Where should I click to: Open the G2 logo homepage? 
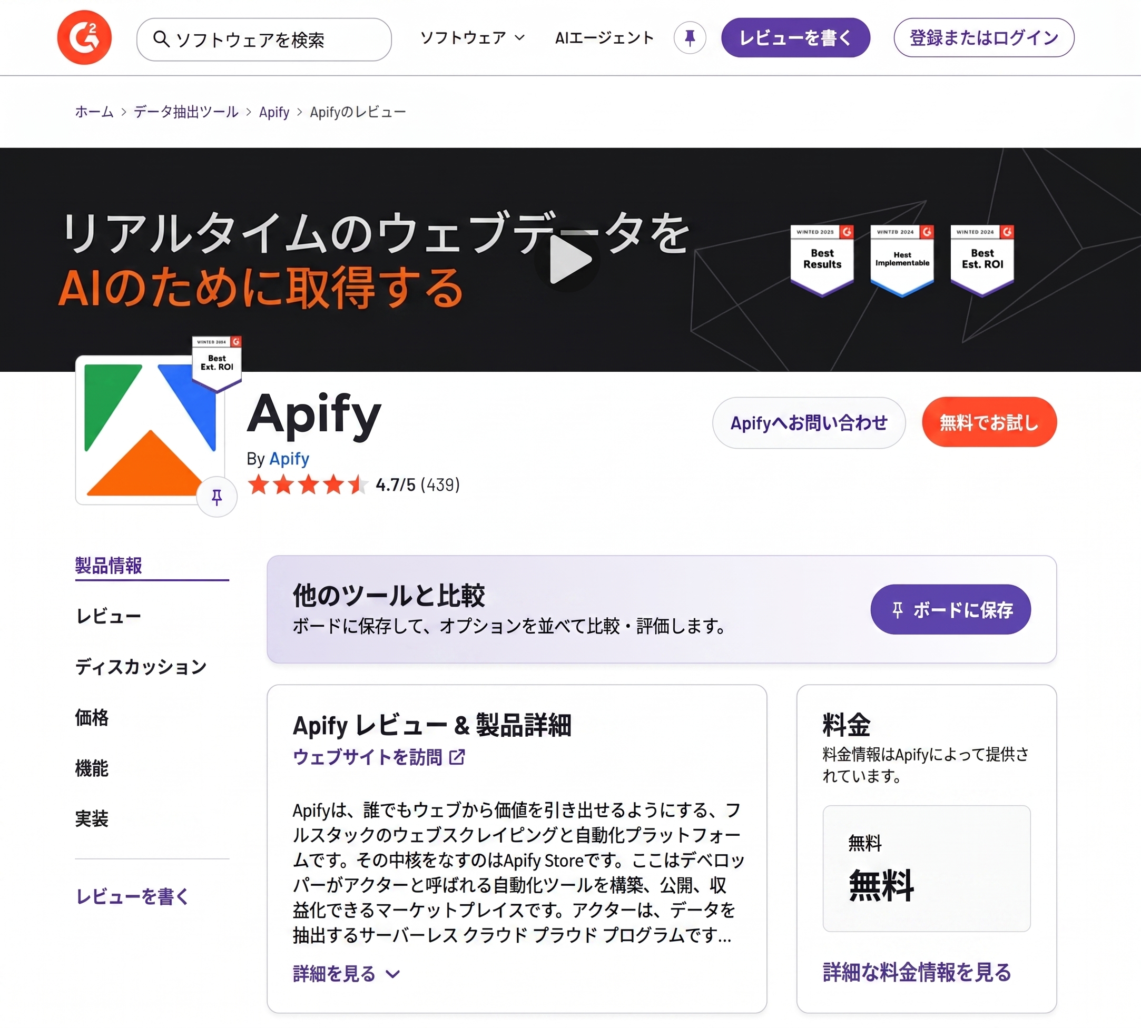84,38
